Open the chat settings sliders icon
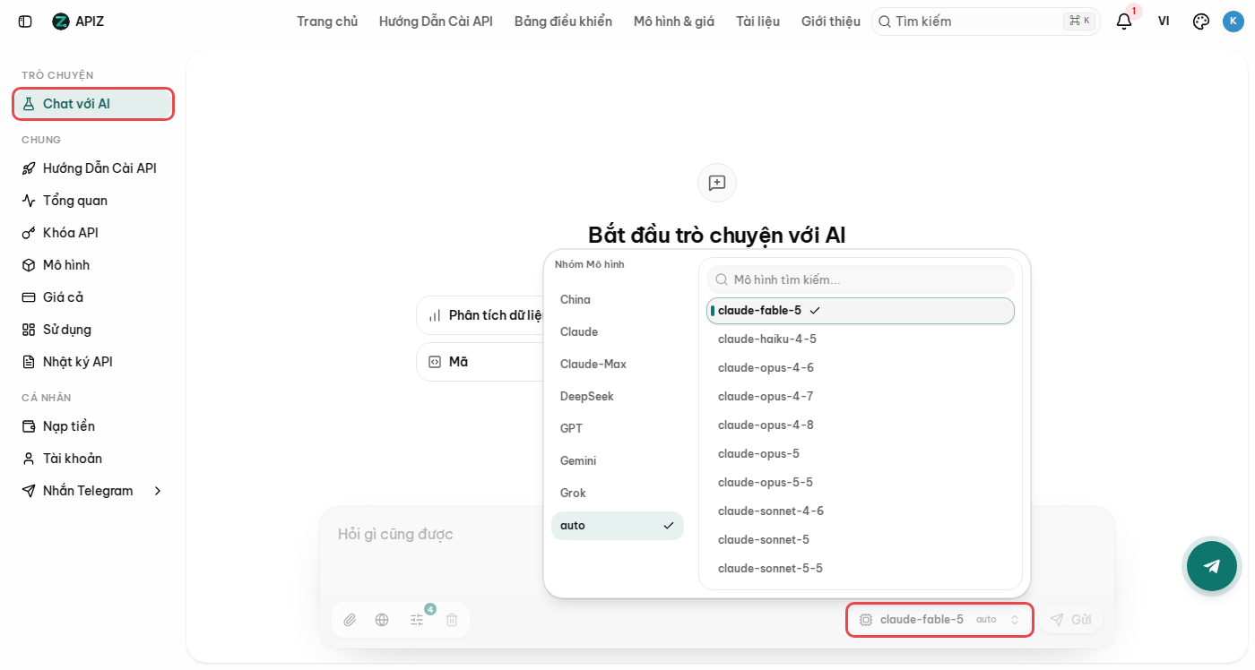This screenshot has height=670, width=1255. click(417, 620)
